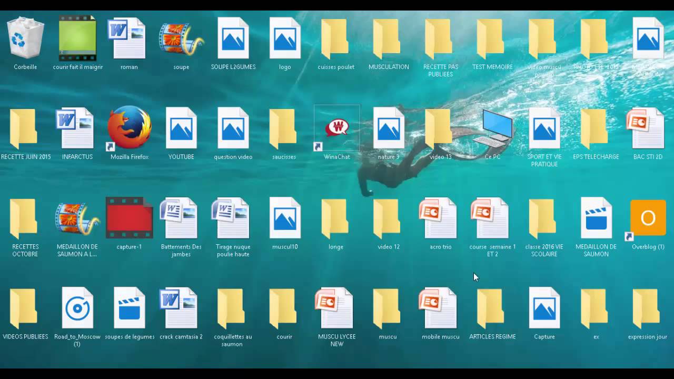Click the roman Word document
The height and width of the screenshot is (379, 674).
(x=129, y=39)
